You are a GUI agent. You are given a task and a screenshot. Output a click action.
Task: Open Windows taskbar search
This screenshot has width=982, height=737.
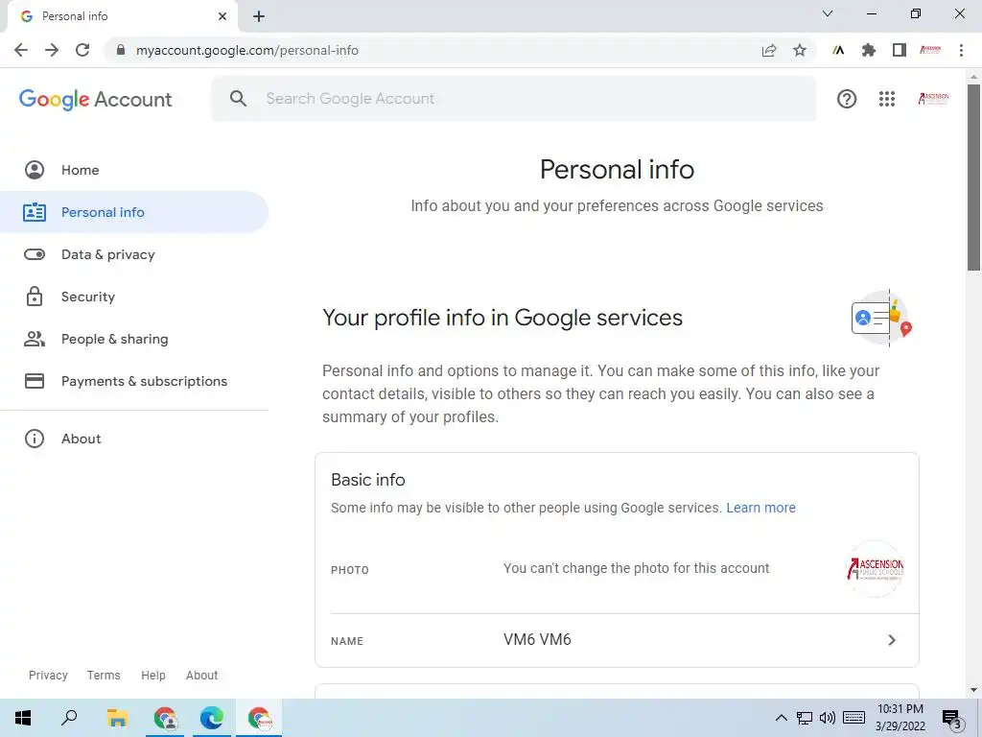(x=69, y=718)
